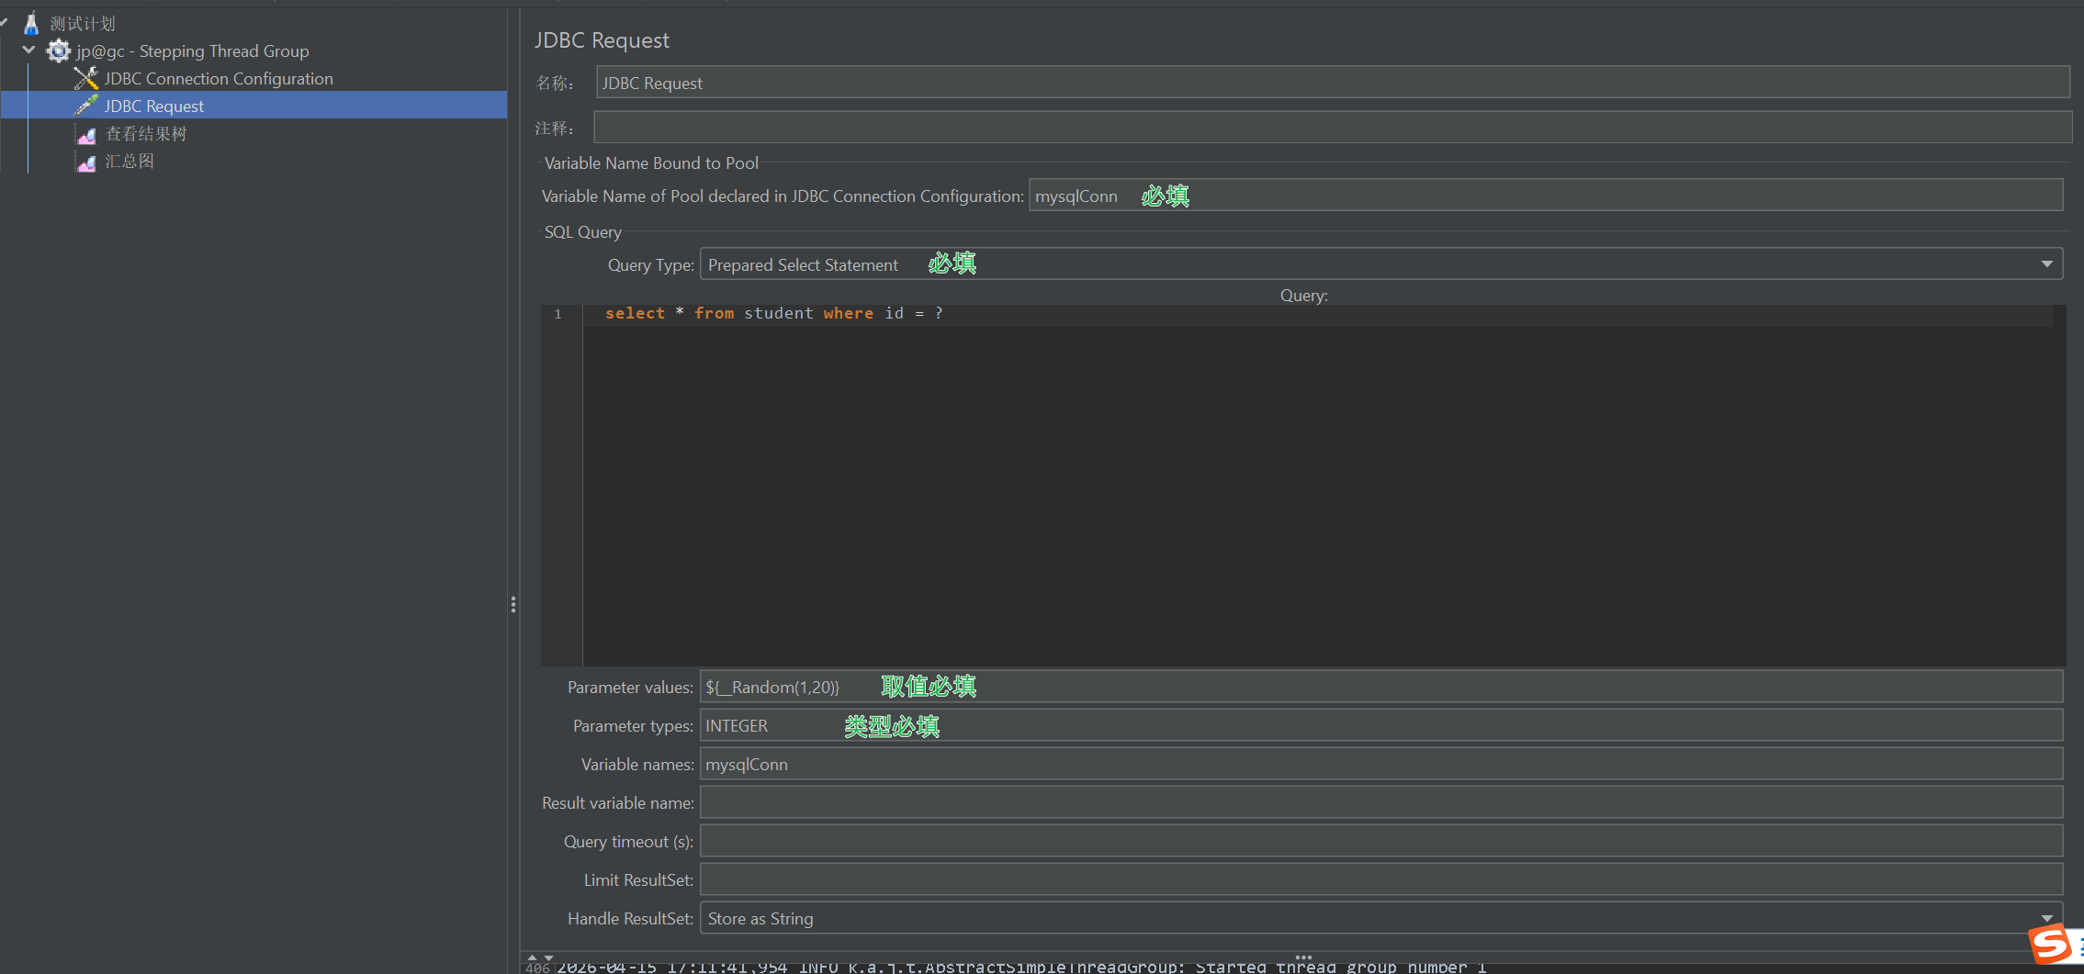Collapse the jp@gc Stepping Thread Group node

(x=28, y=50)
